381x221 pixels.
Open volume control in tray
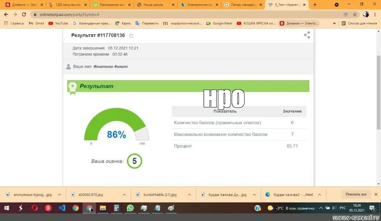[335, 208]
